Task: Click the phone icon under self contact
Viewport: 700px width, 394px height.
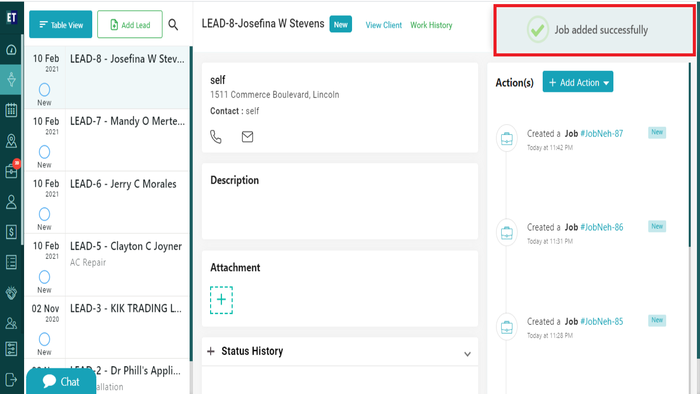Action: [x=216, y=137]
